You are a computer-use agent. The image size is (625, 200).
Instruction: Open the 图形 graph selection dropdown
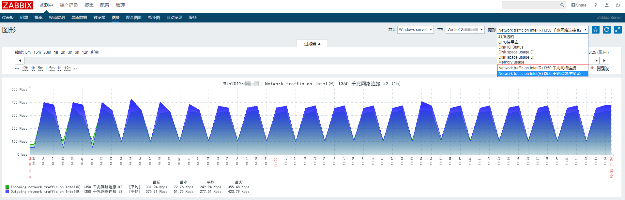coord(542,30)
